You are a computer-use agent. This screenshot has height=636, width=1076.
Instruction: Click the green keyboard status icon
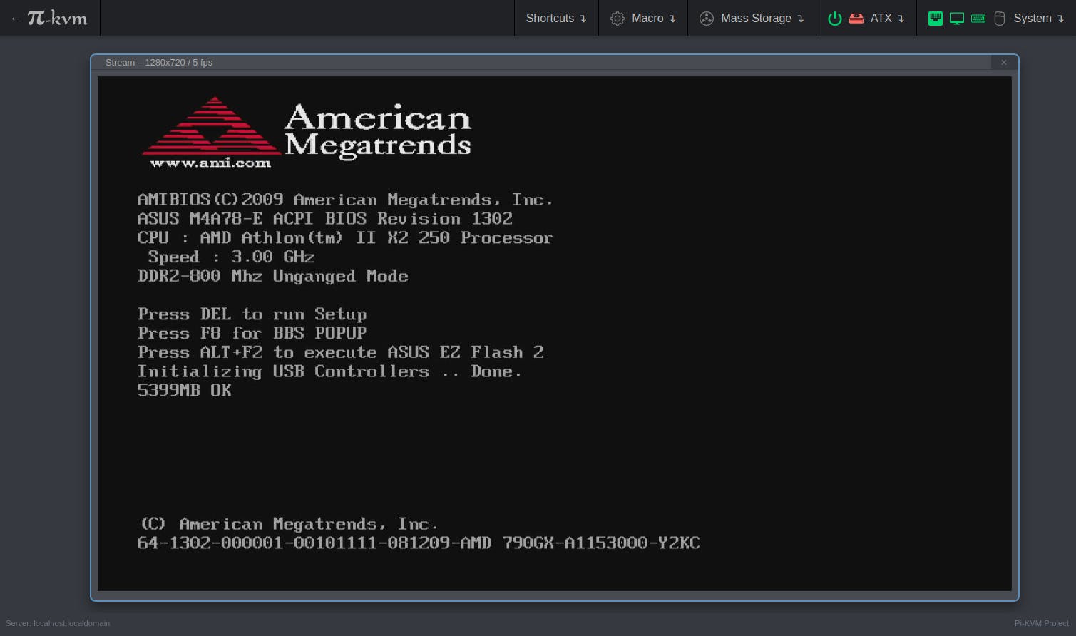[978, 19]
